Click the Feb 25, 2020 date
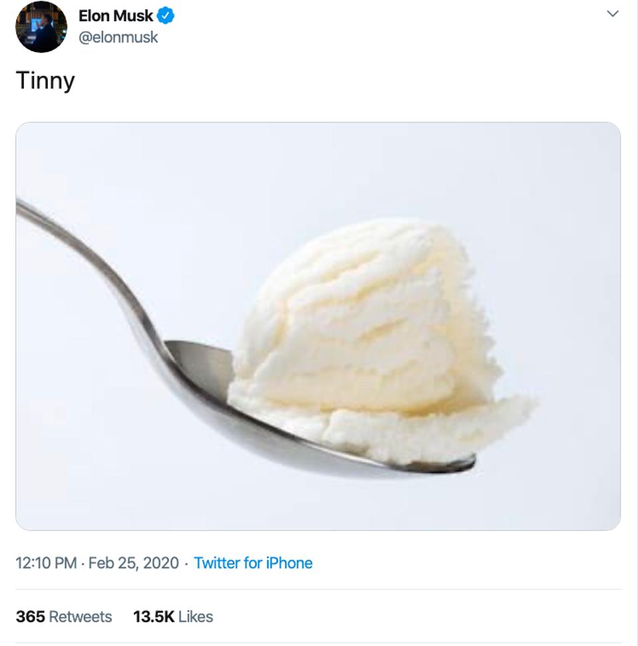 (x=133, y=563)
